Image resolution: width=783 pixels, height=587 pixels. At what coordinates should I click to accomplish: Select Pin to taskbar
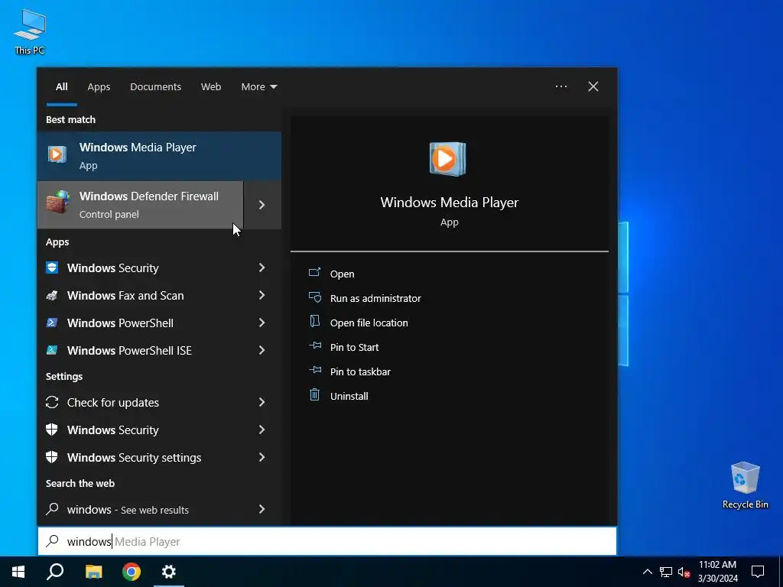(x=361, y=371)
